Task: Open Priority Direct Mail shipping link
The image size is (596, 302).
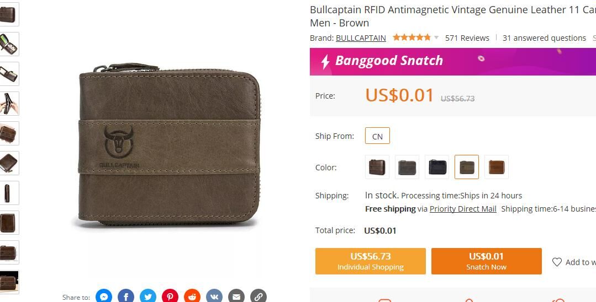Action: (x=463, y=209)
